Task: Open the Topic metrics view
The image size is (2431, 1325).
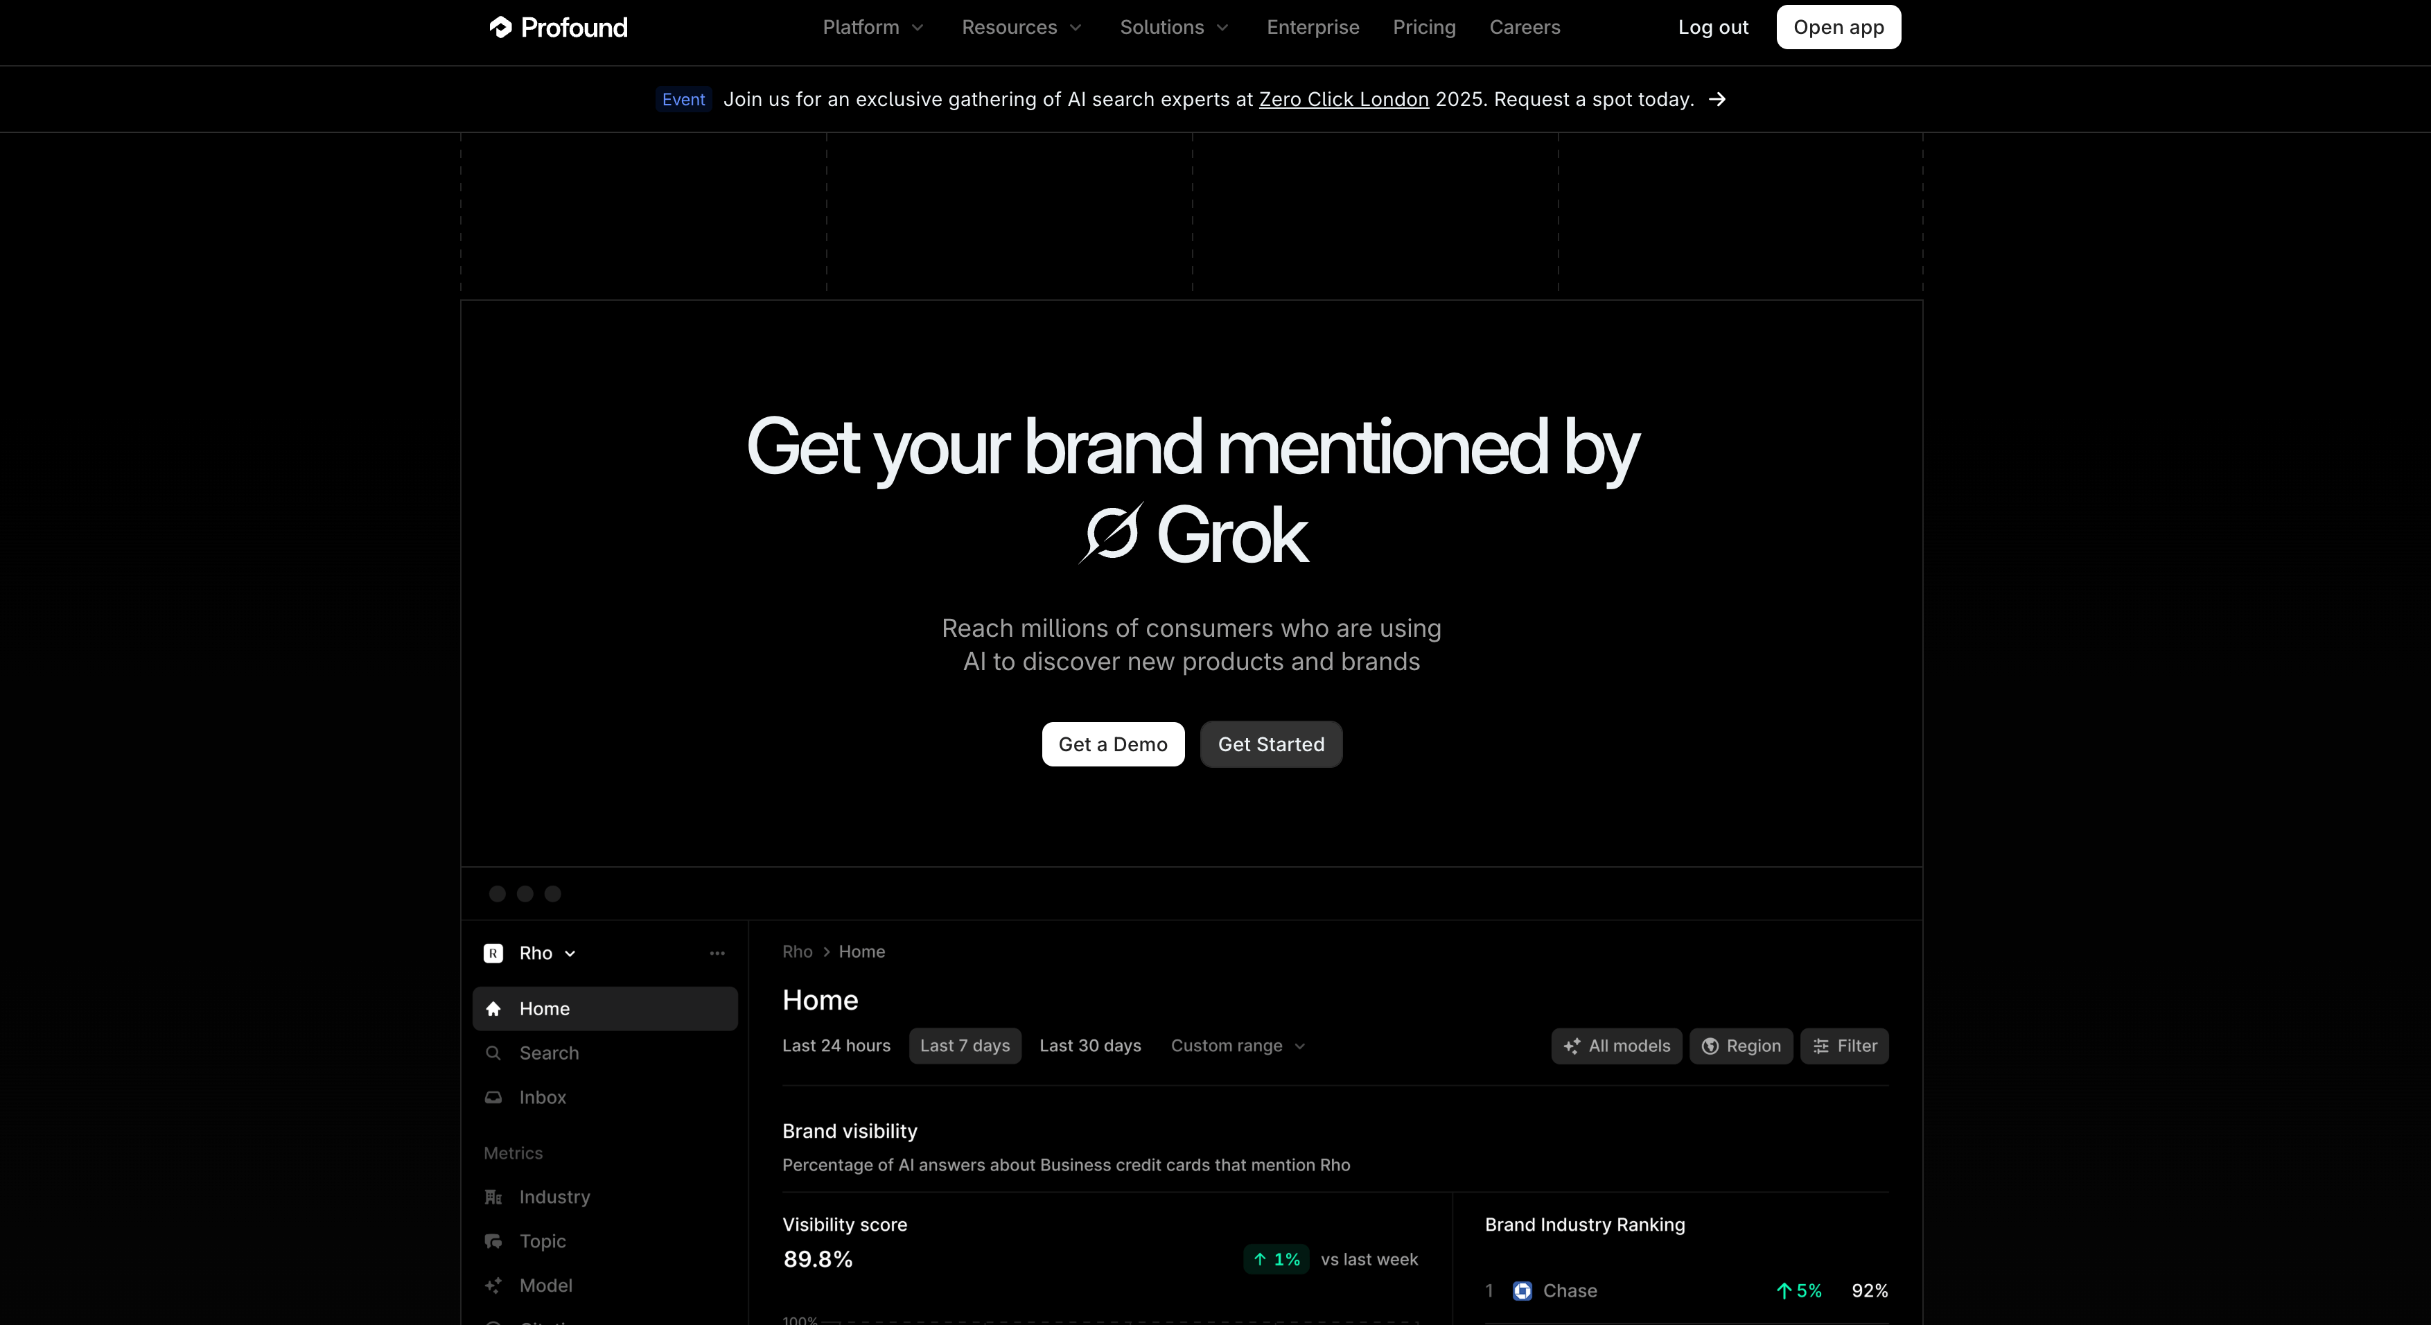Action: (542, 1241)
